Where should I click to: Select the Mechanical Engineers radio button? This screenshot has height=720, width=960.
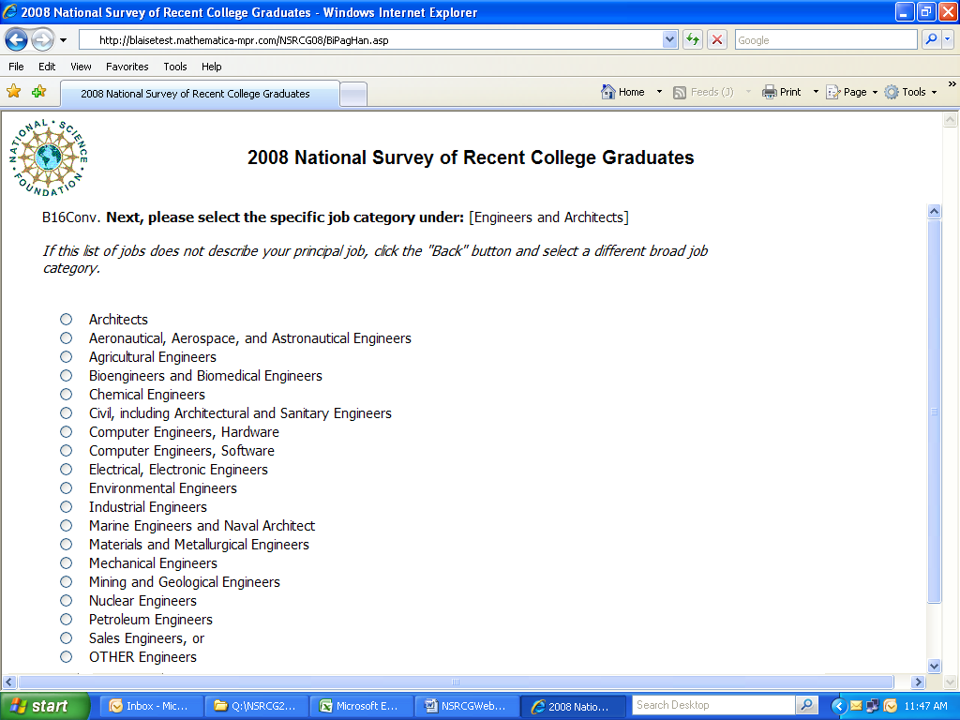(66, 563)
